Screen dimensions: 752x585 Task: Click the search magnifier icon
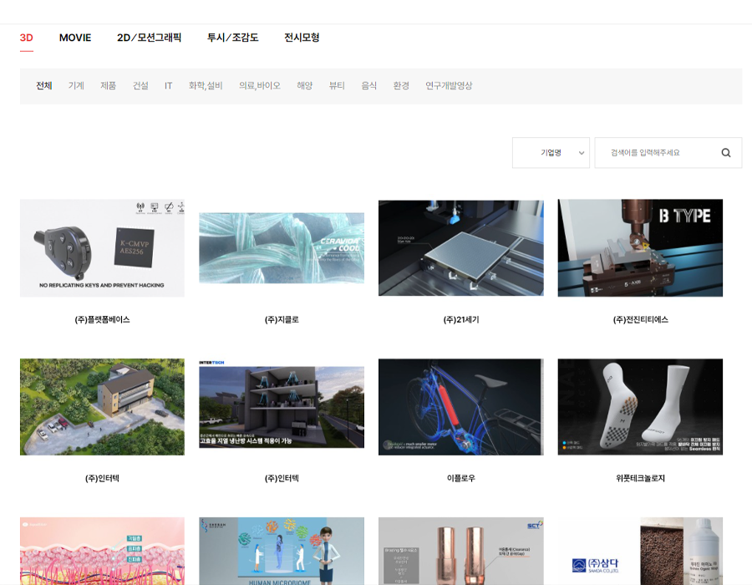pyautogui.click(x=725, y=153)
